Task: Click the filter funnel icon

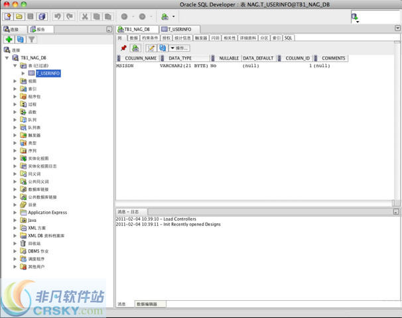Action: 32,39
